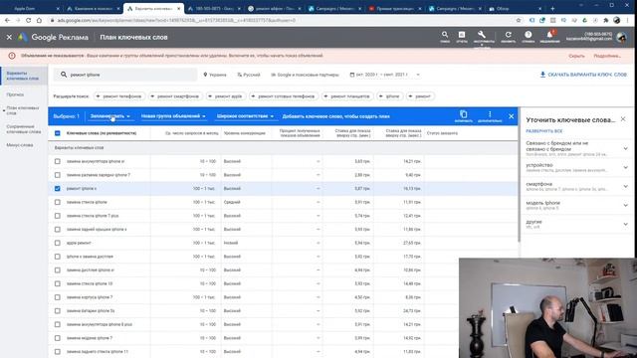Open 'Минус-слова' in the sidebar
Viewport: 637px width, 358px height.
pyautogui.click(x=20, y=145)
